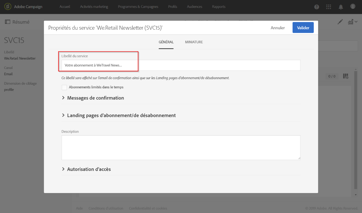Screen dimensions: 362x213
Task: Open Conditions d'utilisation link
Action: [x=106, y=208]
